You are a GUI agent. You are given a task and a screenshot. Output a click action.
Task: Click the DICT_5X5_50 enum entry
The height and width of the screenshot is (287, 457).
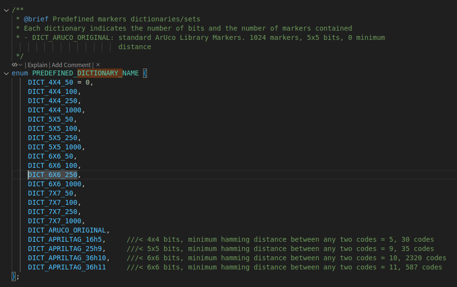tap(50, 119)
